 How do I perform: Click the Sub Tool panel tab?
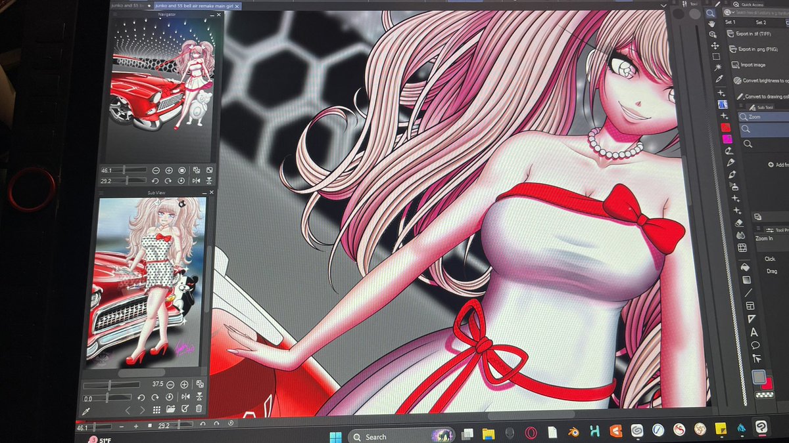tap(761, 107)
